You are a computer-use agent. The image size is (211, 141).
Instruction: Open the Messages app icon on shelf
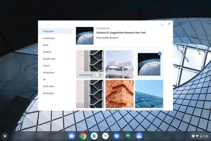tap(117, 136)
